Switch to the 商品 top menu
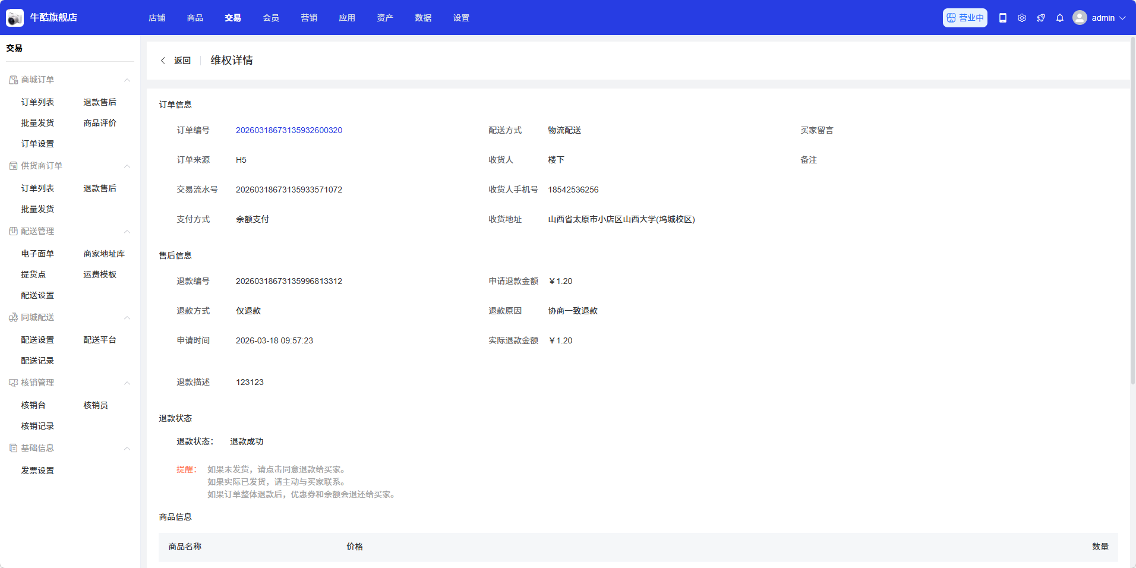Screen dimensions: 1136x568 point(195,18)
